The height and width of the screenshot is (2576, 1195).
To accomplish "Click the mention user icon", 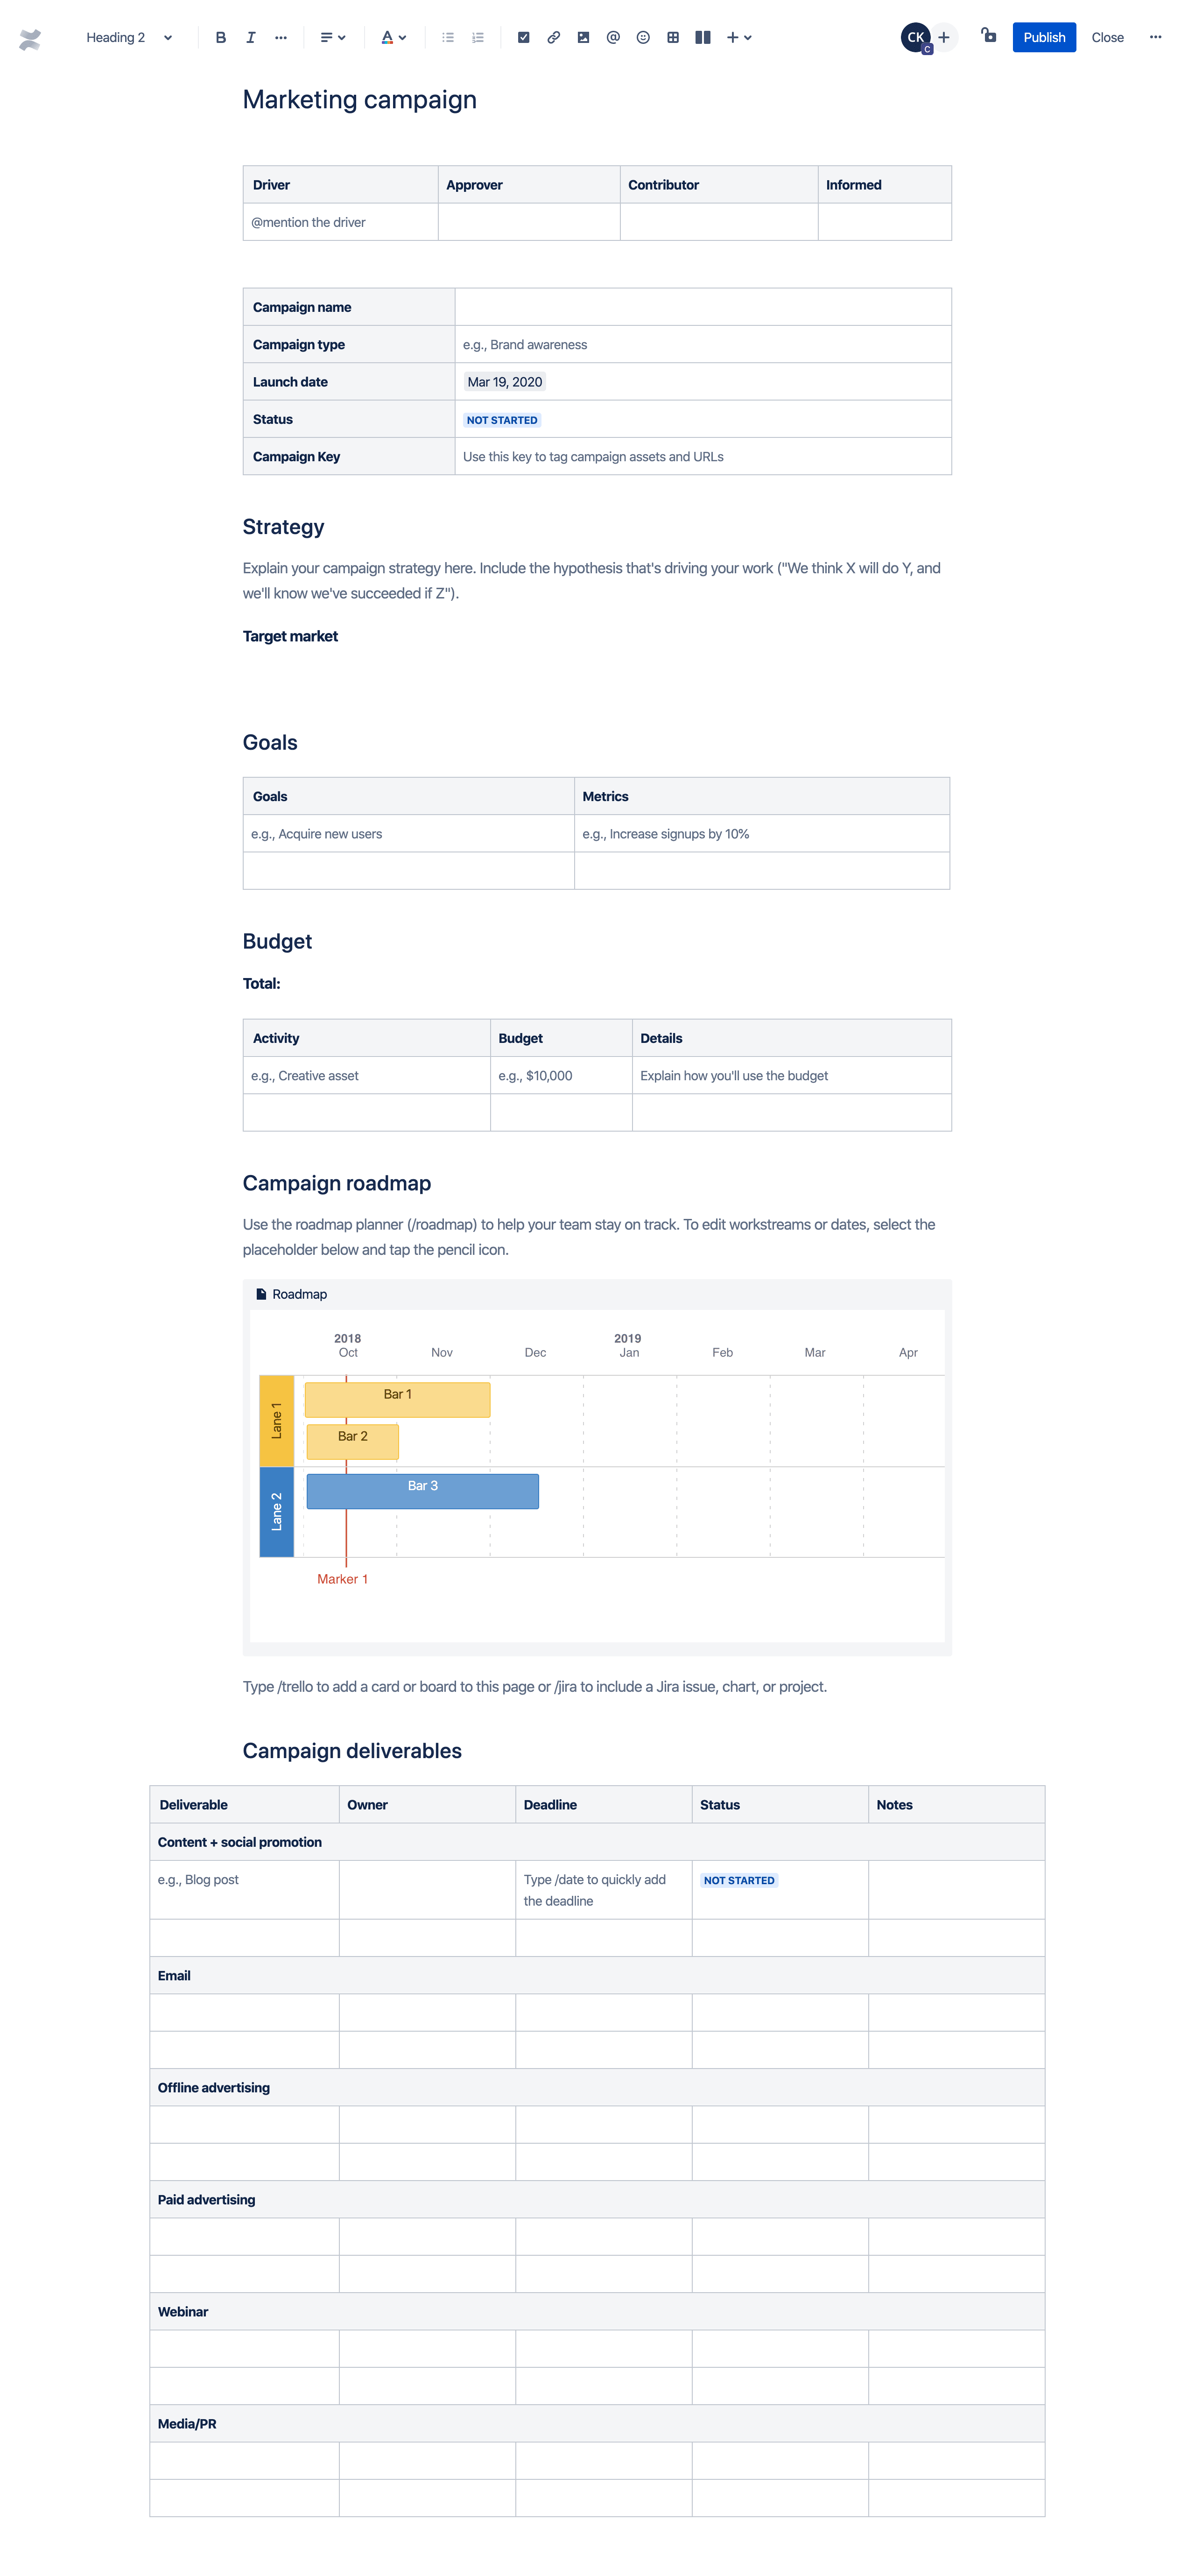I will click(x=616, y=36).
